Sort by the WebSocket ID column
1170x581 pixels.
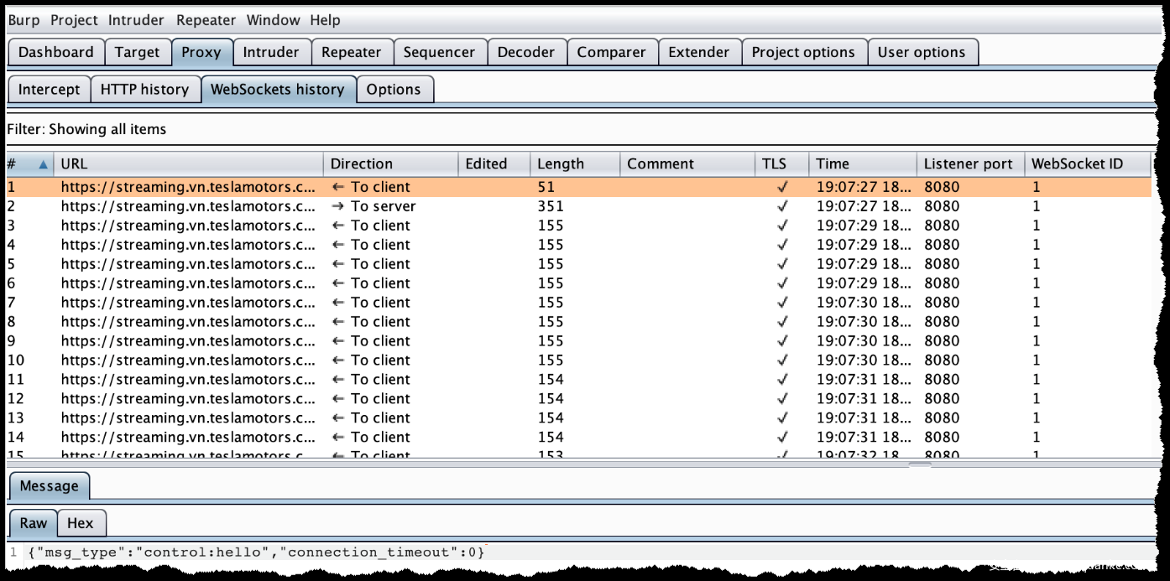[1076, 164]
